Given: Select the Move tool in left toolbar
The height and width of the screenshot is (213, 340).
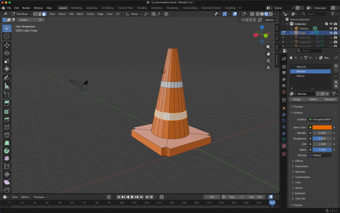Looking at the screenshot, I should click(7, 45).
